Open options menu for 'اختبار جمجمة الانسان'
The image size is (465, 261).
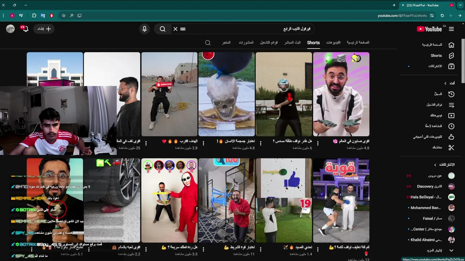(203, 144)
